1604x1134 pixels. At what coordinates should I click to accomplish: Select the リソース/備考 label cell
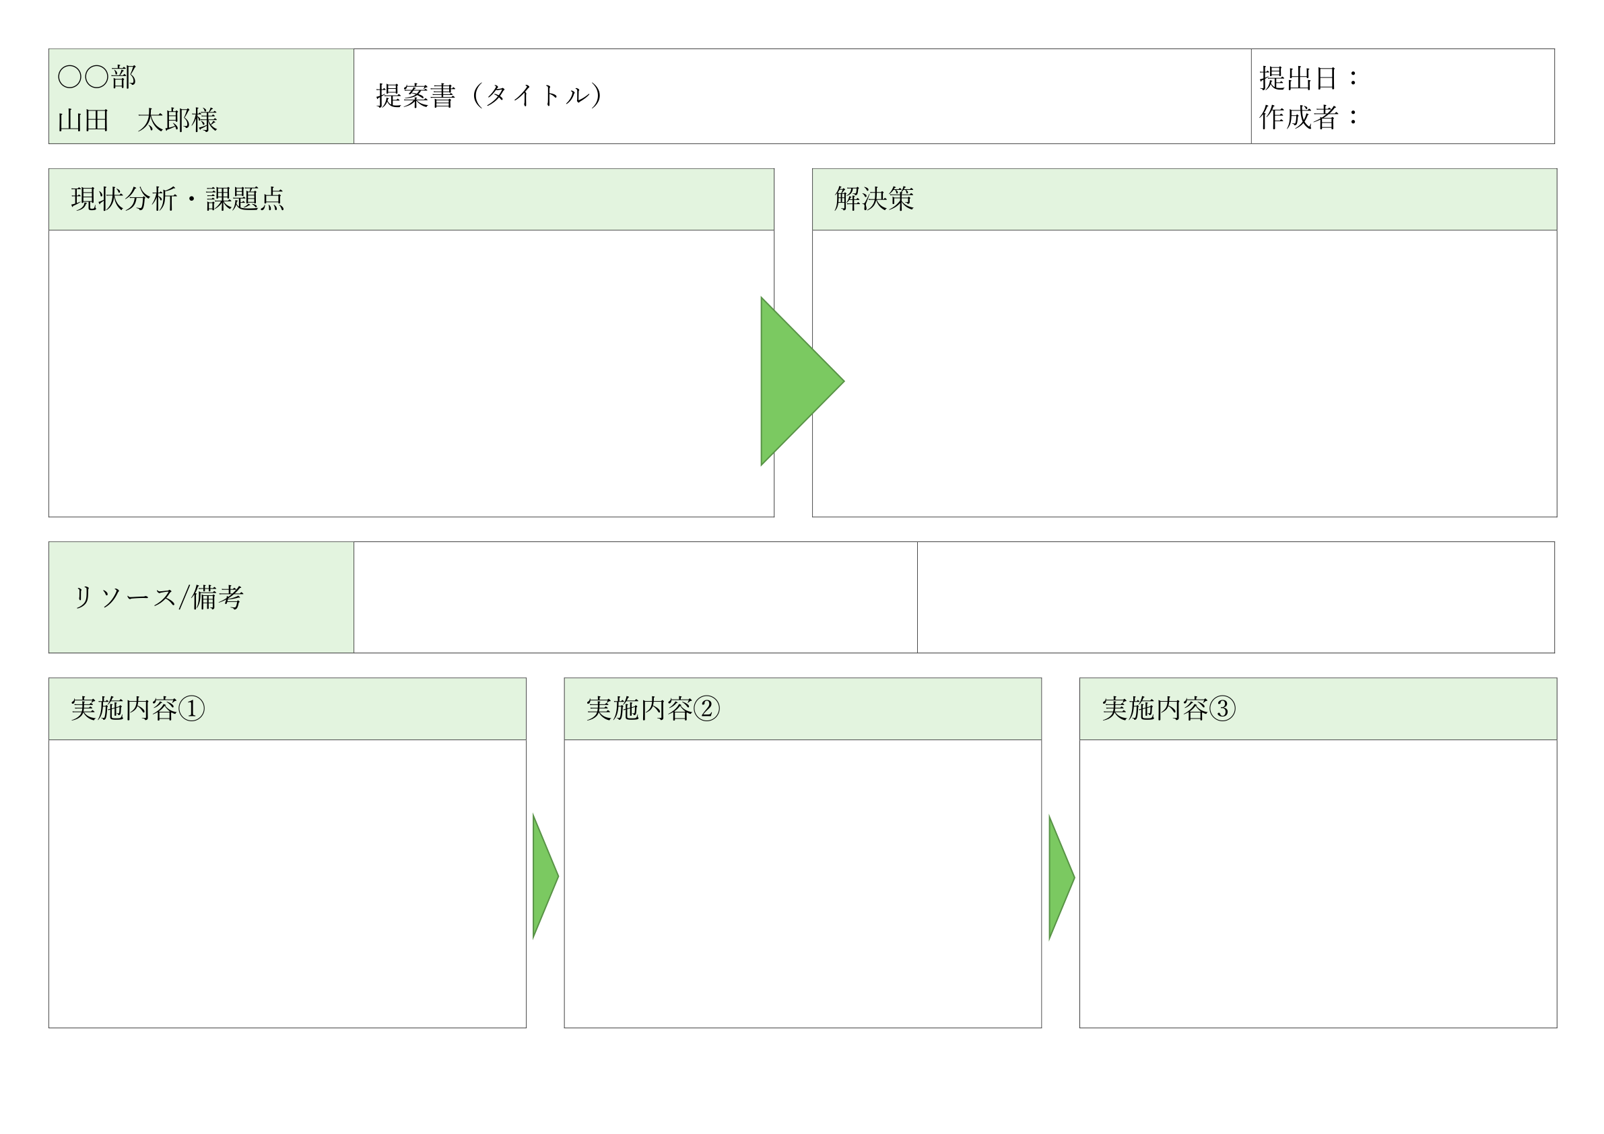click(x=201, y=597)
